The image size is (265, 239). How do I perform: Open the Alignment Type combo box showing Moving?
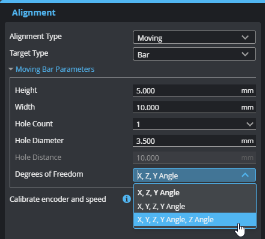coord(194,37)
